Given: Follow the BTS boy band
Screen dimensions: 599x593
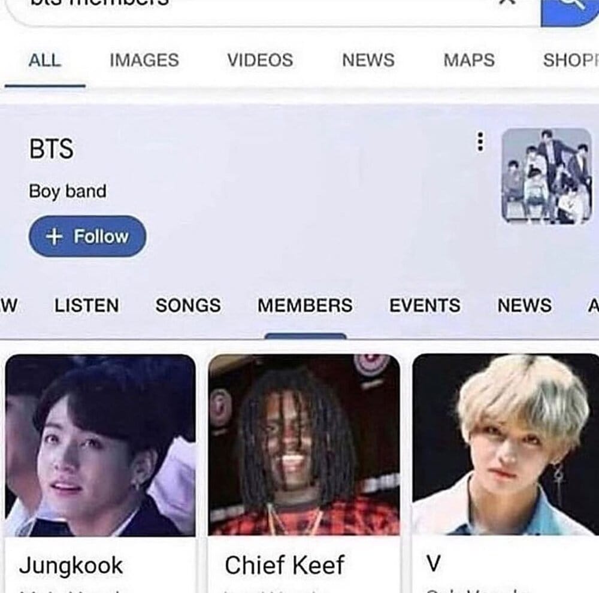Looking at the screenshot, I should tap(87, 236).
